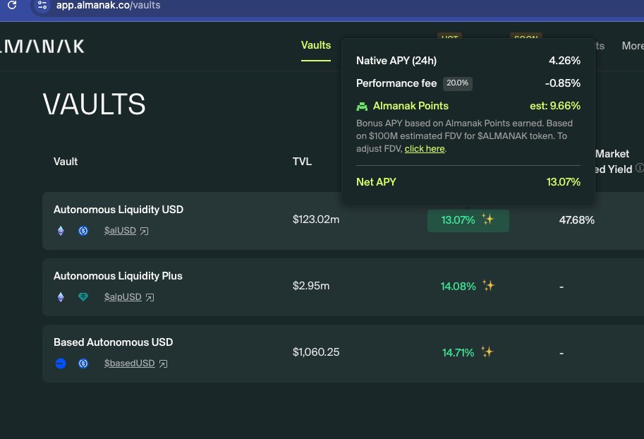Screen dimensions: 644x439
Task: Click the 47.68% market yield value
Action: click(577, 220)
